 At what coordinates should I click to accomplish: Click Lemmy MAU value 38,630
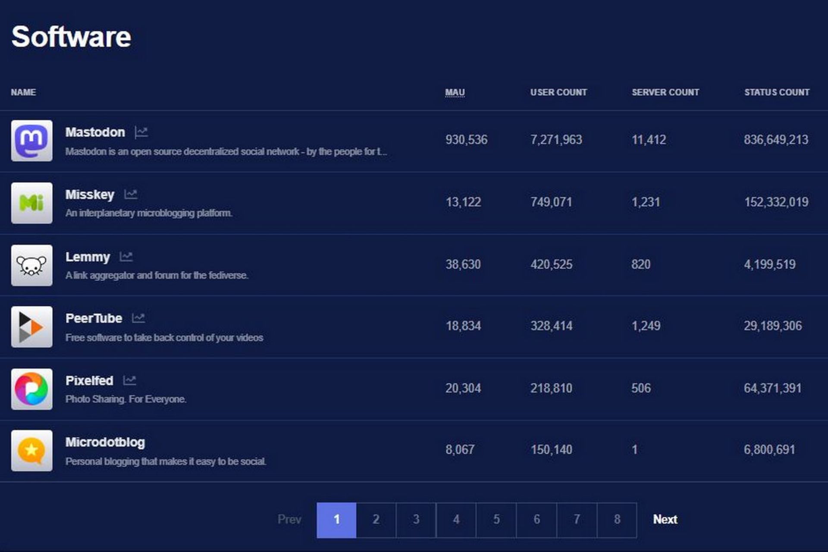pyautogui.click(x=463, y=264)
